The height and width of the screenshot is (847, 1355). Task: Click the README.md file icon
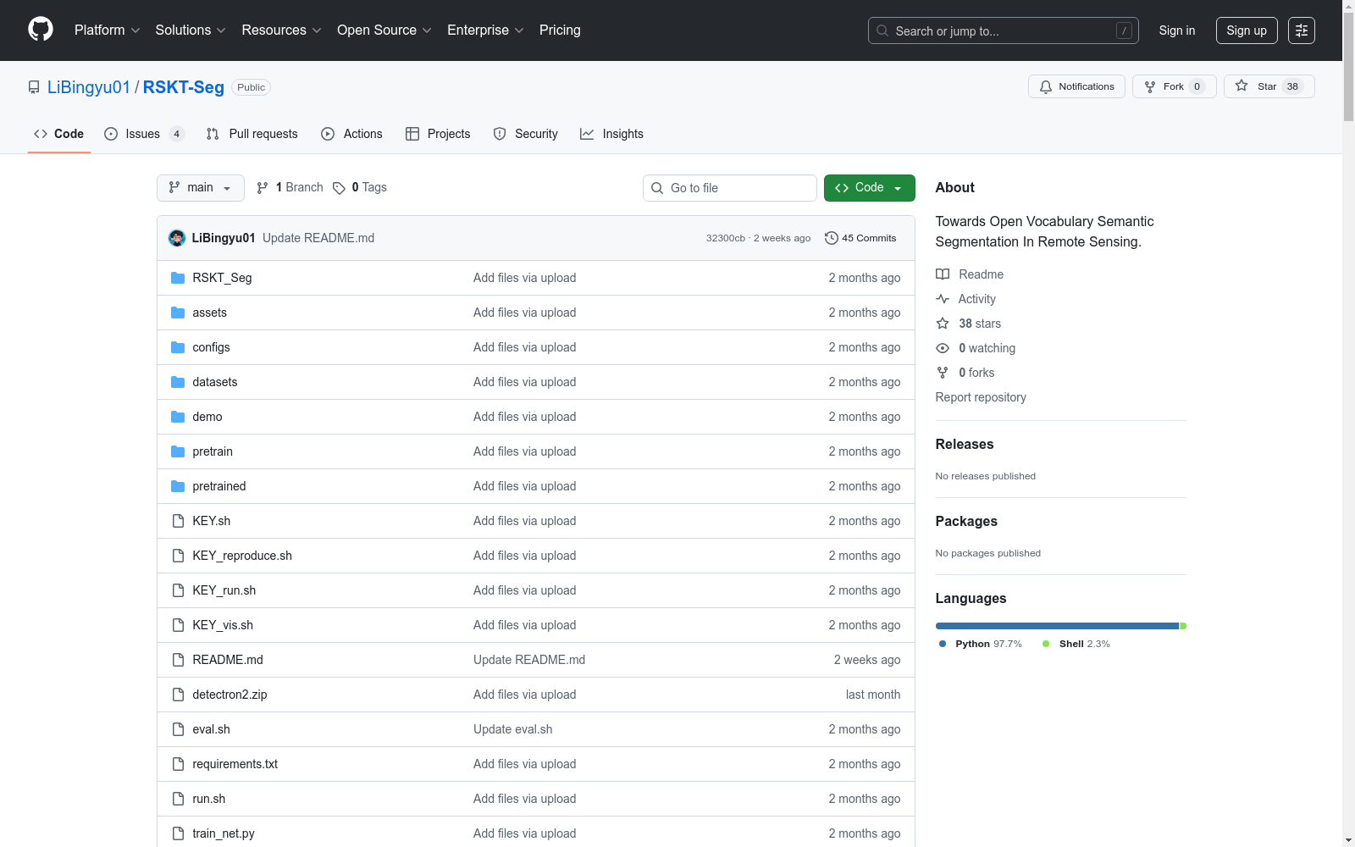(x=178, y=660)
